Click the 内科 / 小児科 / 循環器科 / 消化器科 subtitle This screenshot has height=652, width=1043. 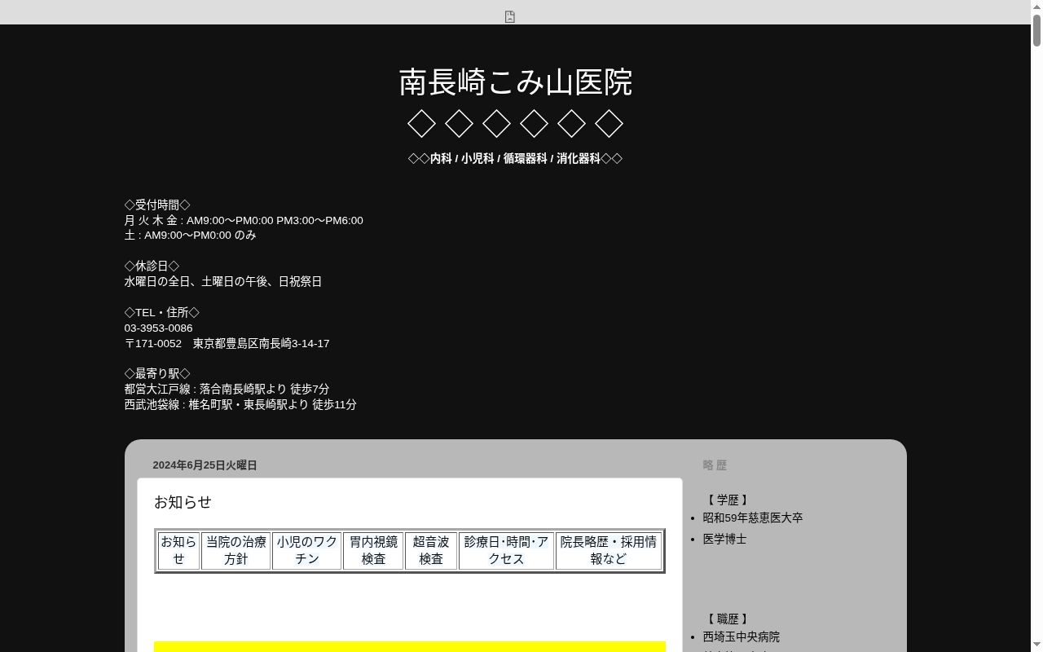(x=515, y=158)
